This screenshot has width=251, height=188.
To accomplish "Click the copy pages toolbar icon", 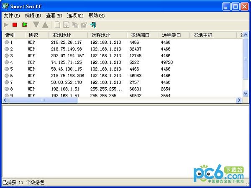I will point(75,25).
